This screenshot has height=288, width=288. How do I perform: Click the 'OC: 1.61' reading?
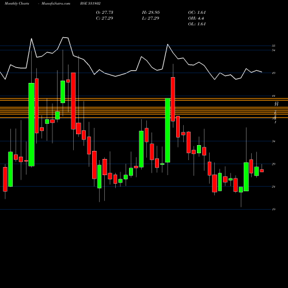pyautogui.click(x=197, y=13)
